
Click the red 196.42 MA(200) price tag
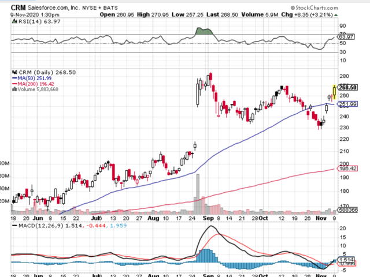coord(347,169)
